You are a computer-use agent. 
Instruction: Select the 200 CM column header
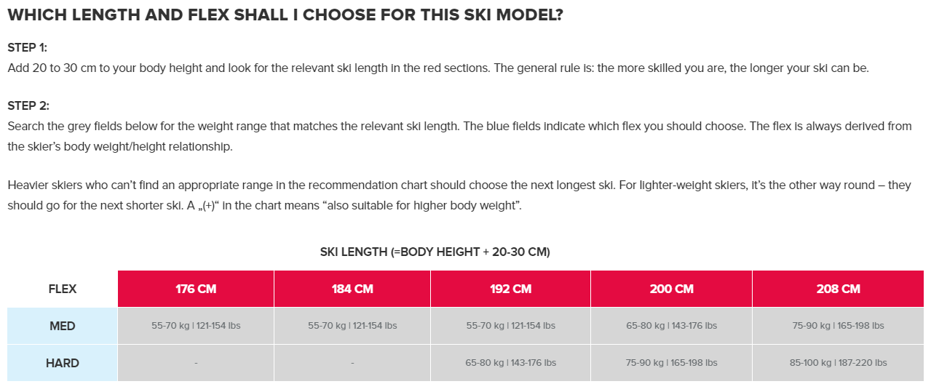671,289
